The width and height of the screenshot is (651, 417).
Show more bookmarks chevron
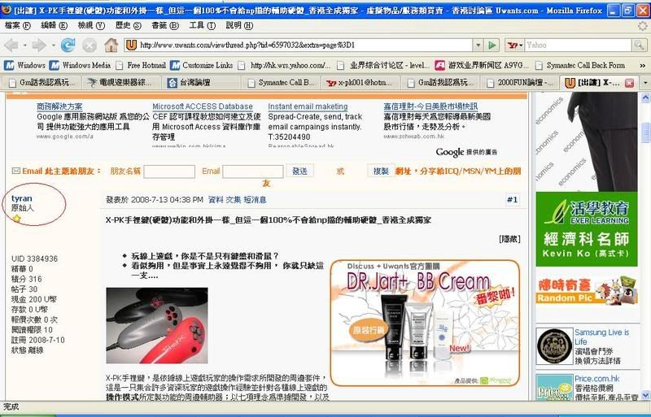tap(643, 66)
